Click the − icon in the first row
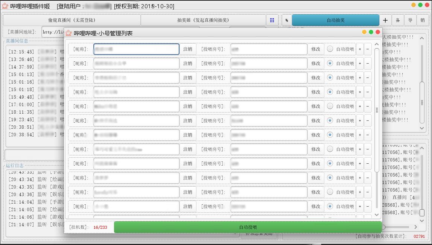 [x=368, y=49]
